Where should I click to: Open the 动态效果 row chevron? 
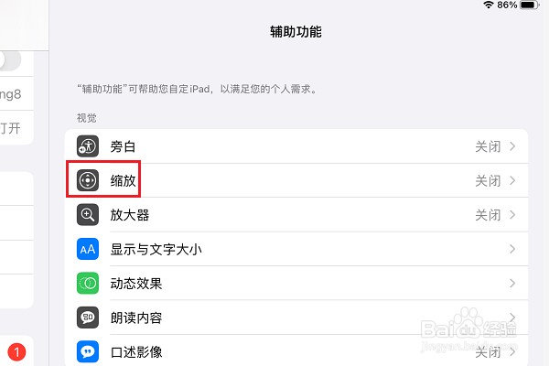tap(512, 283)
